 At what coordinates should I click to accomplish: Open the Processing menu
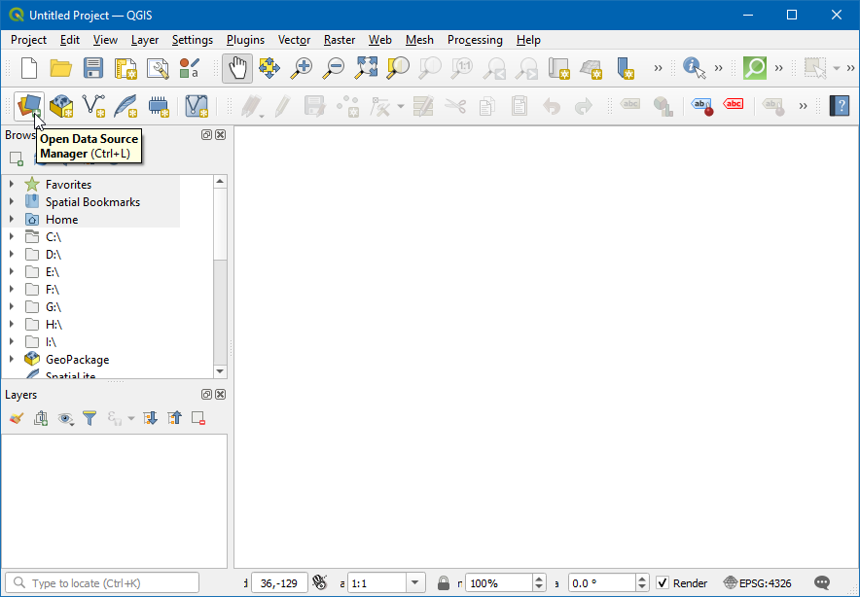click(x=475, y=40)
